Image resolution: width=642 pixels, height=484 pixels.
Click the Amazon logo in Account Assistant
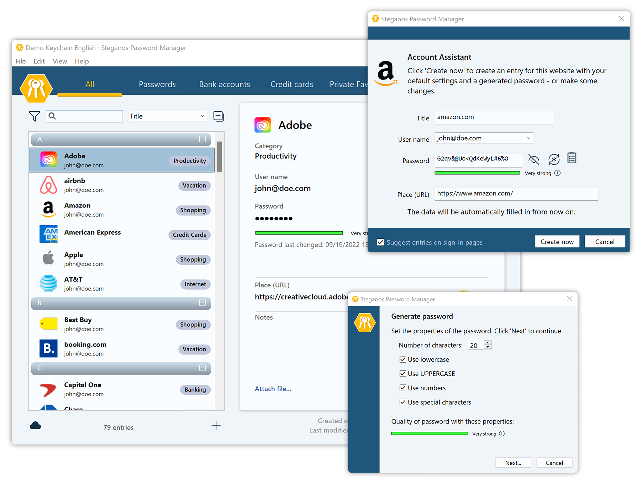(386, 74)
